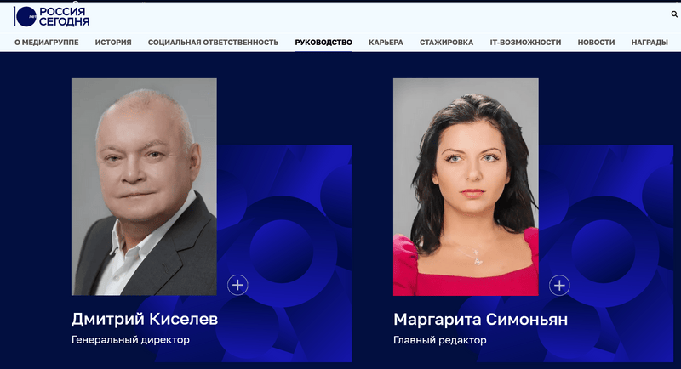Click the name Маргарита Симоньян

[480, 320]
